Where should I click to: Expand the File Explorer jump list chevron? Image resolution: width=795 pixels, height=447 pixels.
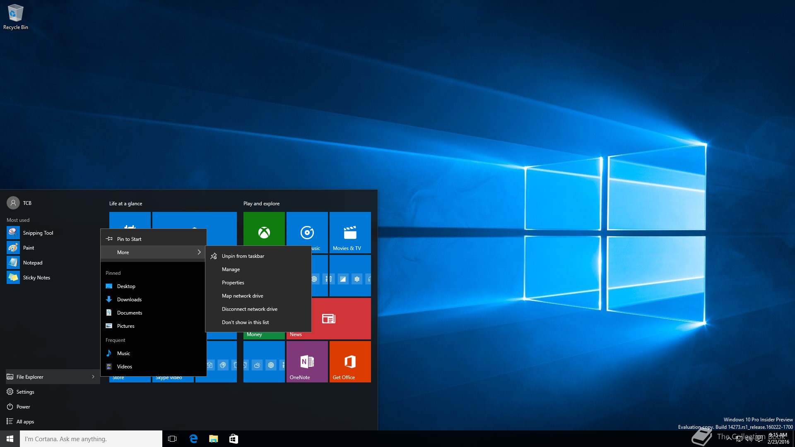pos(93,377)
